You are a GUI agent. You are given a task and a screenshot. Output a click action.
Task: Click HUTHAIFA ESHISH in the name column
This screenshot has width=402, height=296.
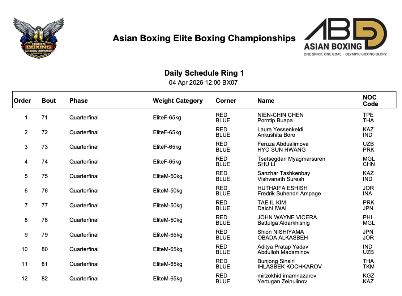pyautogui.click(x=282, y=188)
